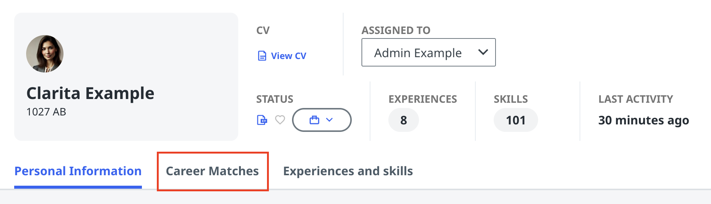Click the briefcase icon in status selector
711x204 pixels.
click(x=314, y=120)
